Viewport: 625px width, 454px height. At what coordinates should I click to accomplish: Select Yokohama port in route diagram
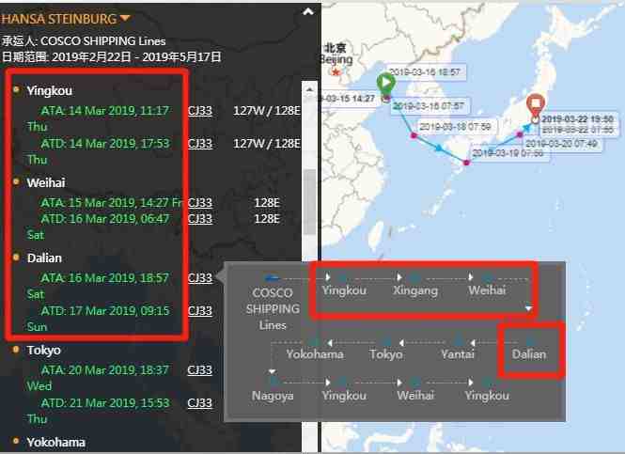tap(315, 354)
